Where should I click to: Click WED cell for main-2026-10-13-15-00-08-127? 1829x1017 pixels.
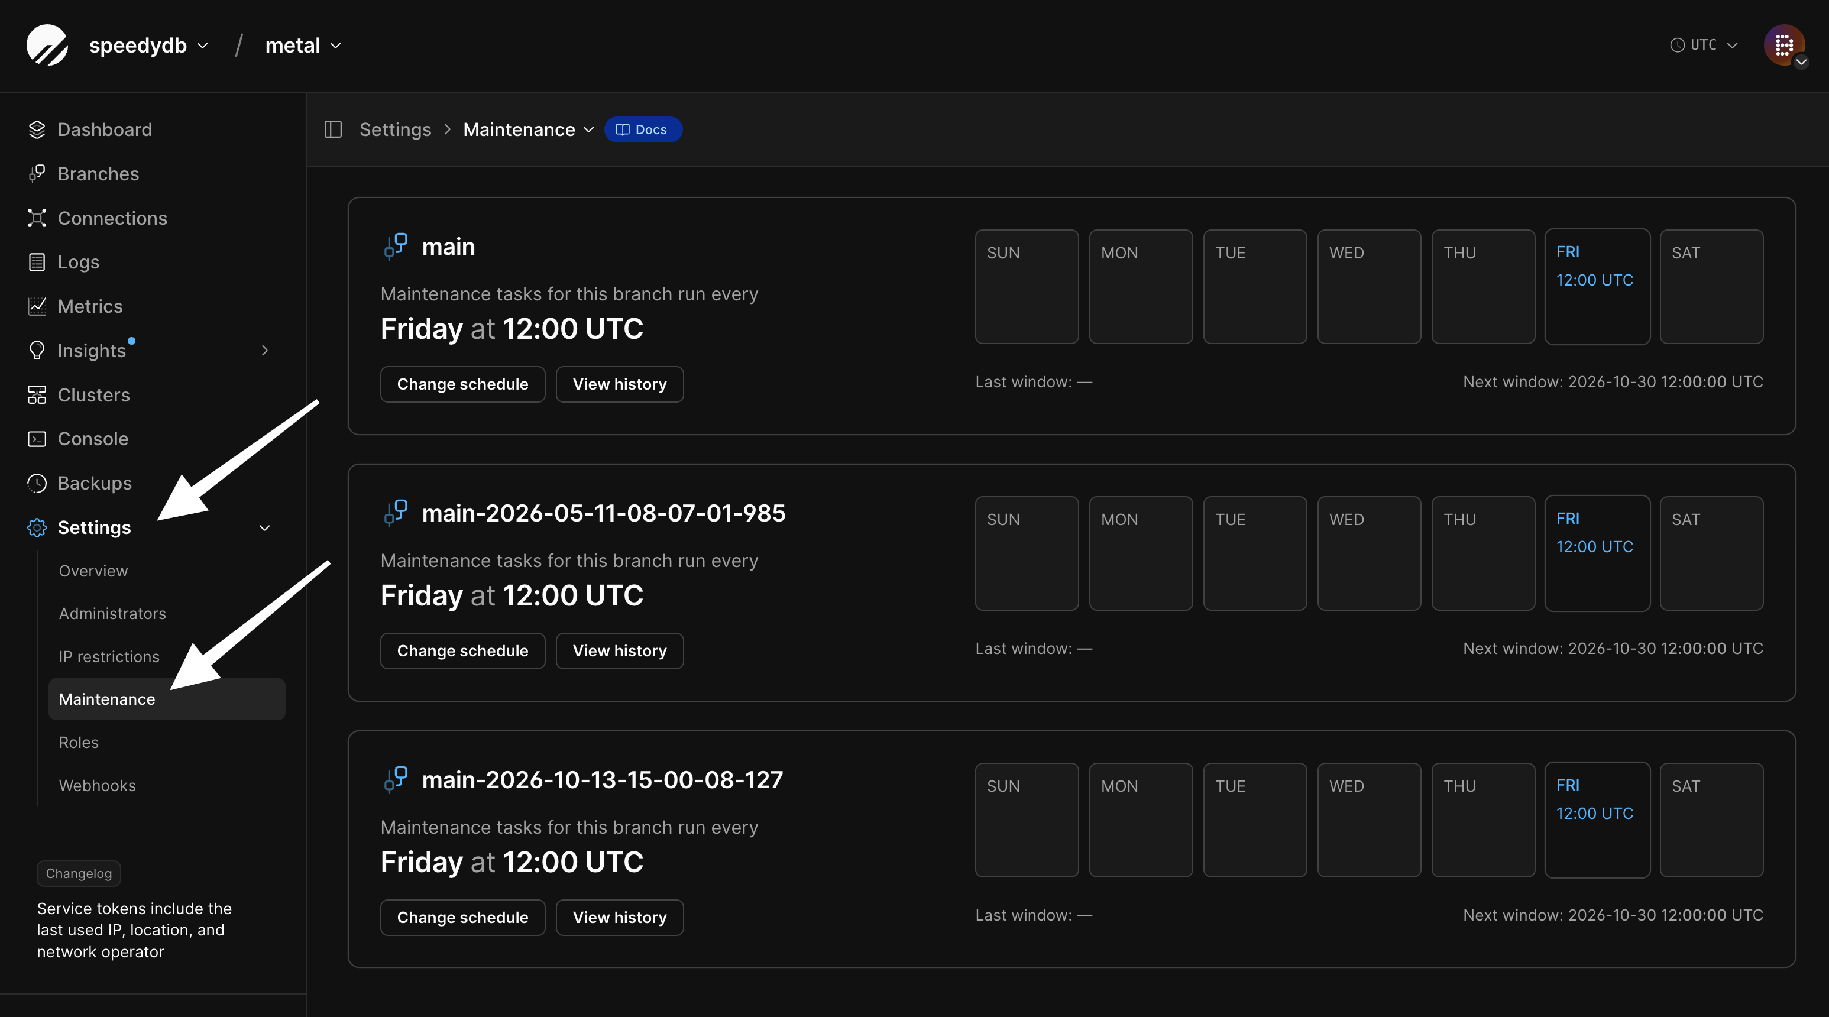[x=1369, y=820]
